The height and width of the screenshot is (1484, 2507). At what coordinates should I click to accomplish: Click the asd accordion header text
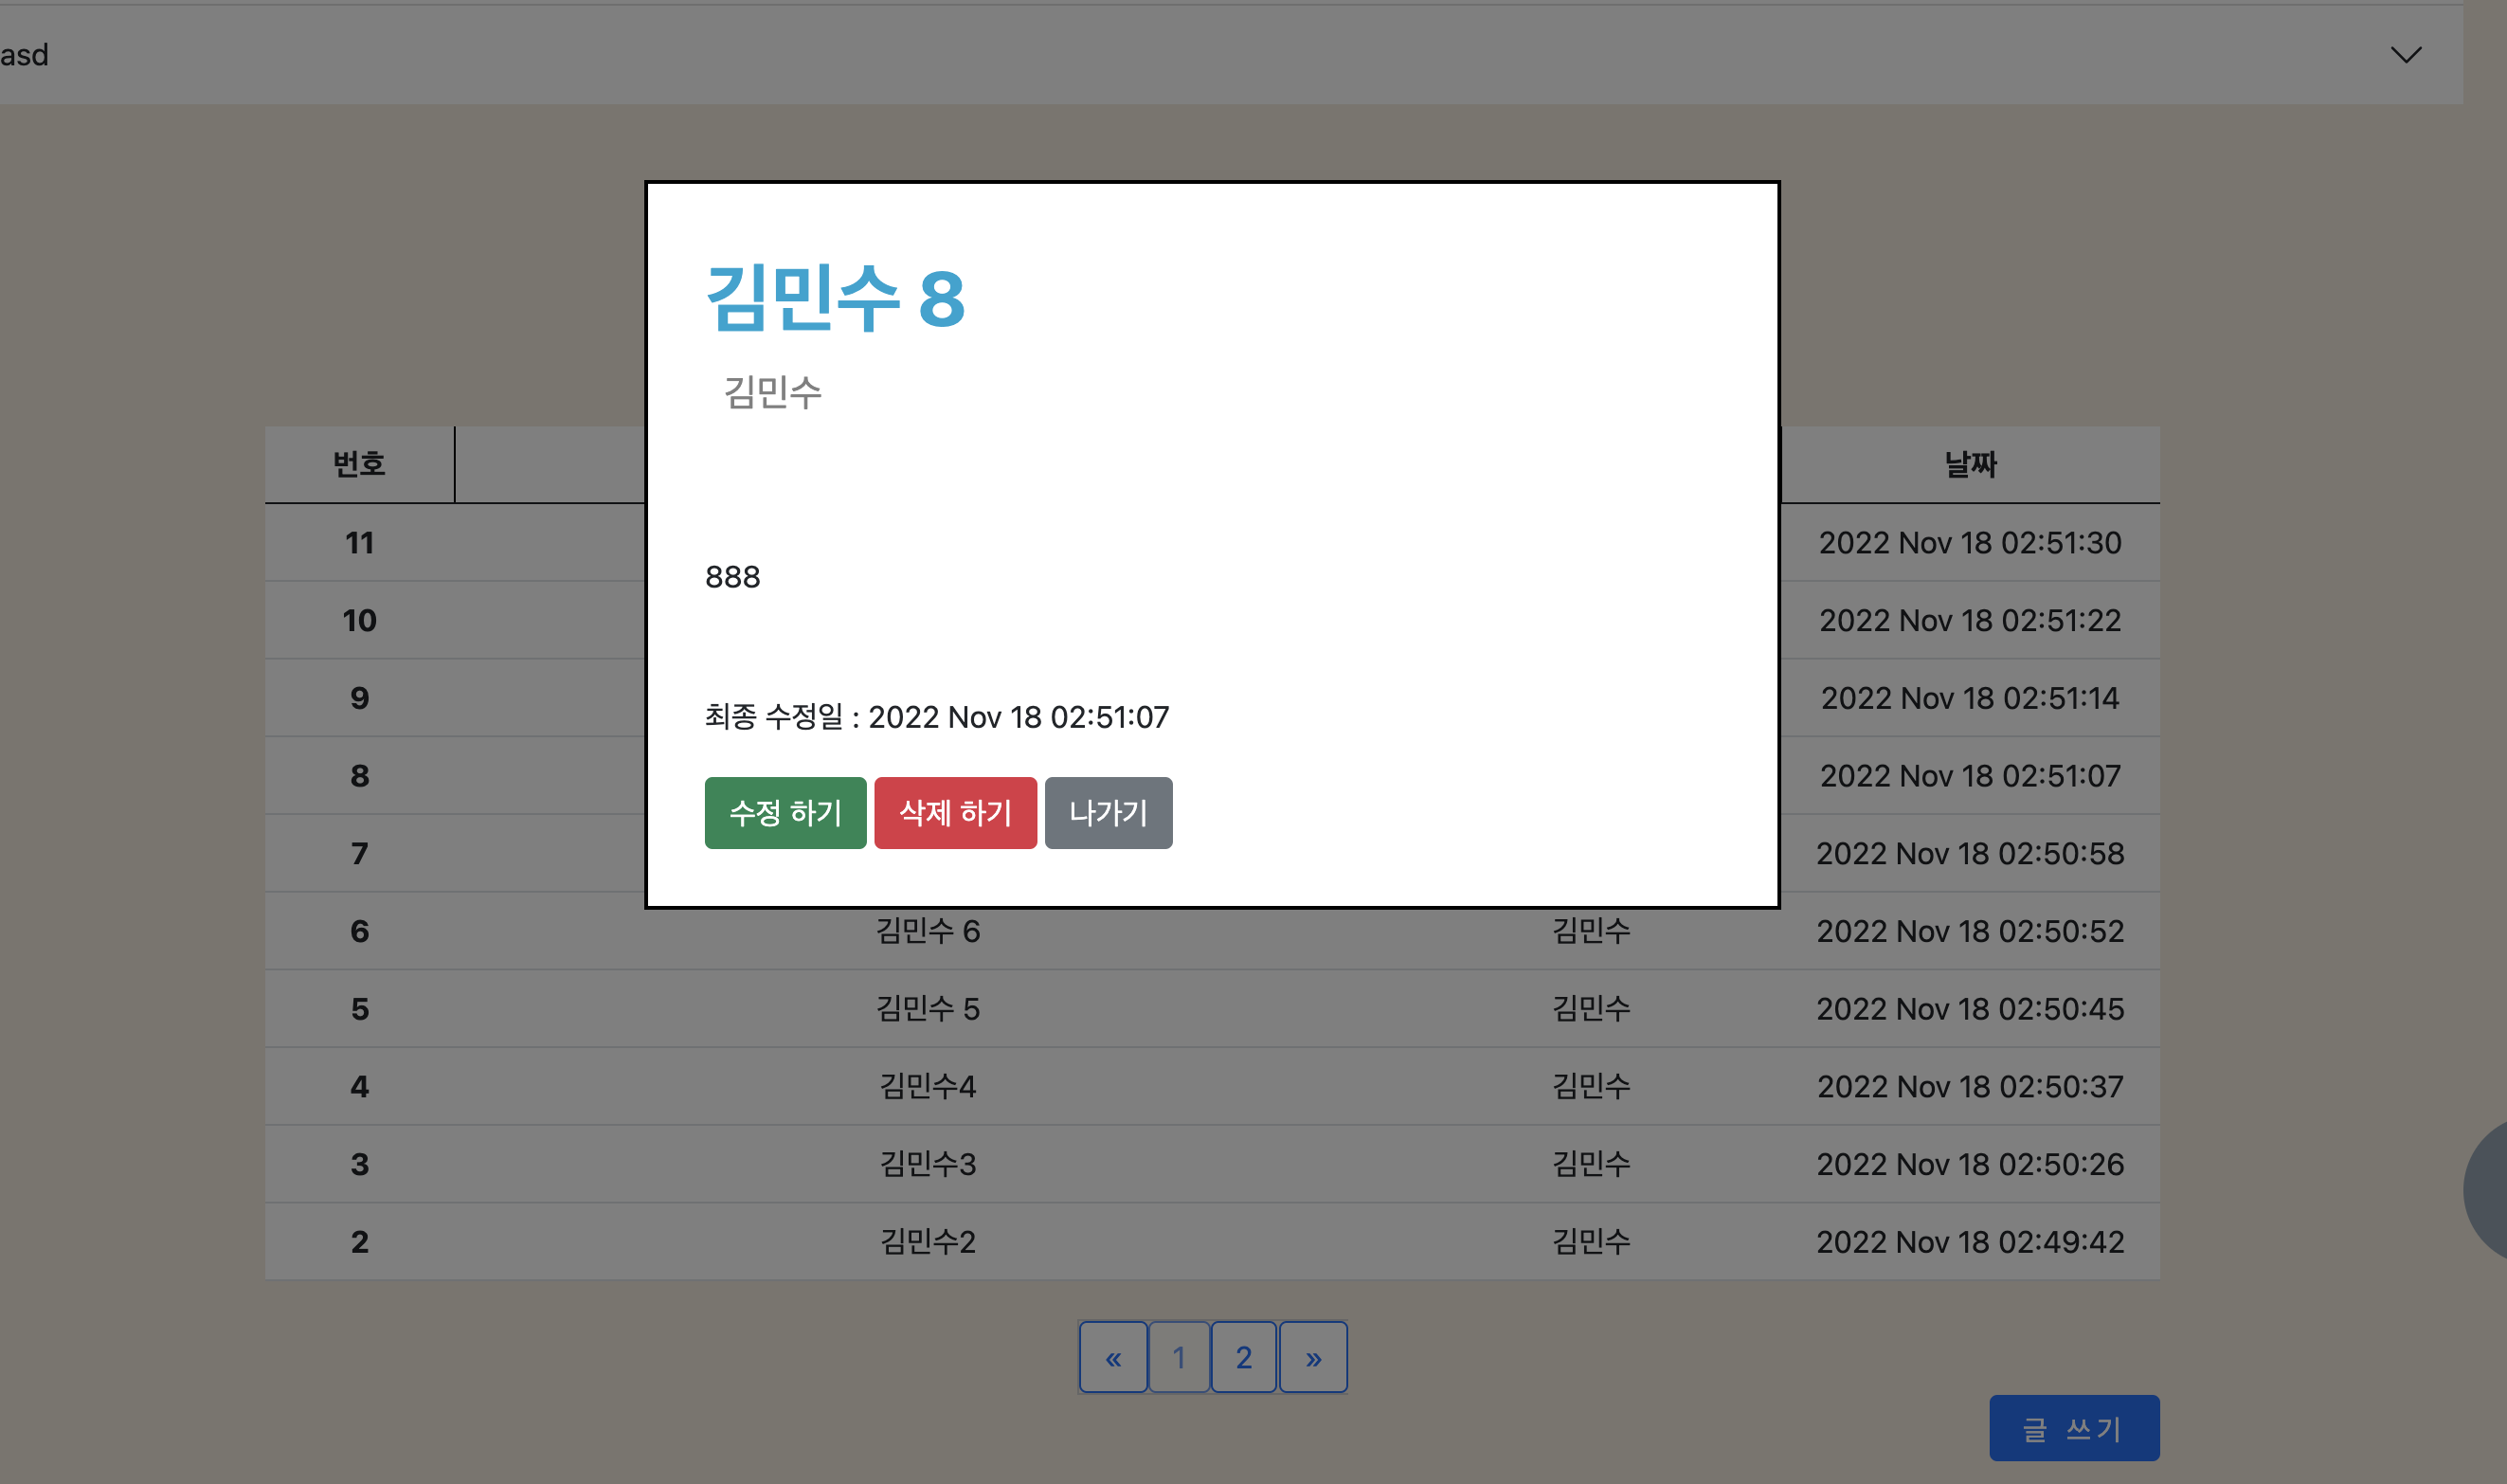pos(25,55)
